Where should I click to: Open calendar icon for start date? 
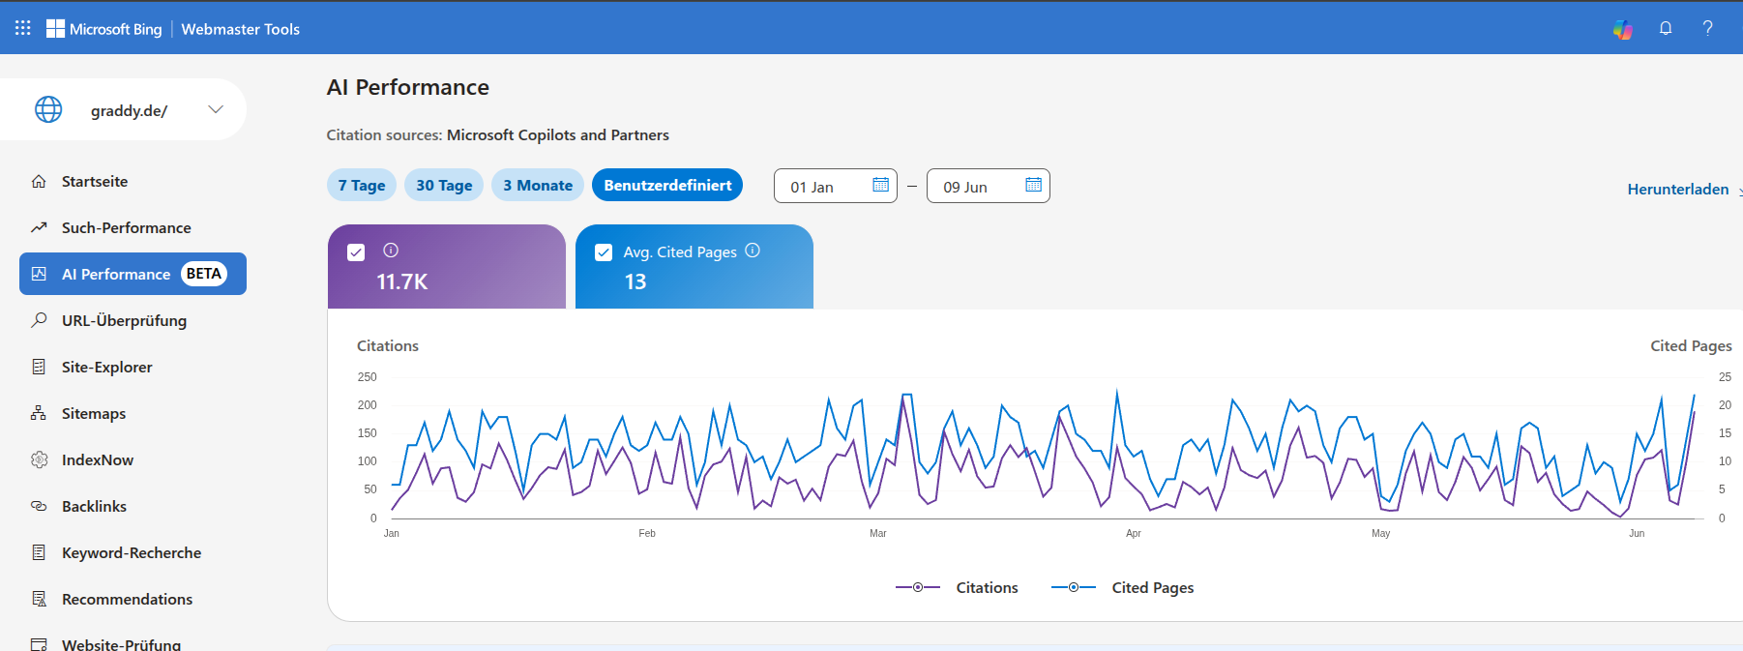point(880,185)
